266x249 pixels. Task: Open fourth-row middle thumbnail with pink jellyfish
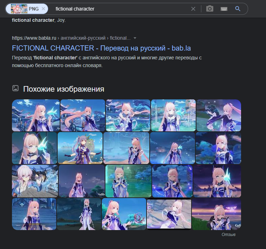point(124,214)
